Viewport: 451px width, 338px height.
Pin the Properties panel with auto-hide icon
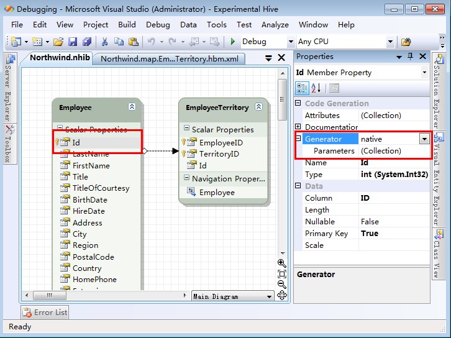[x=411, y=57]
